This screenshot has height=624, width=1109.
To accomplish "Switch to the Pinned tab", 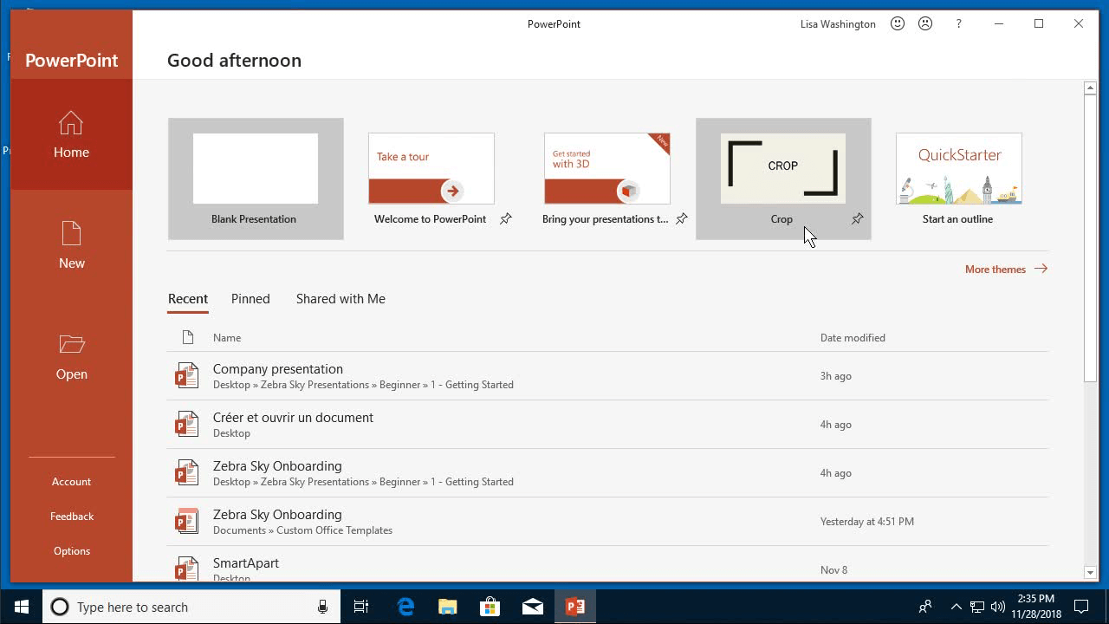I will pyautogui.click(x=250, y=299).
